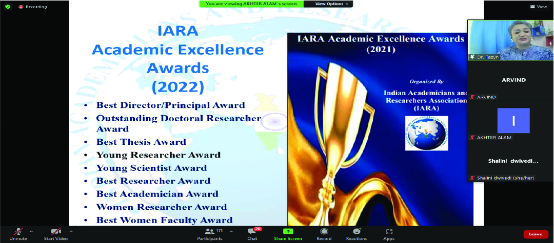Click the muted mic icon beside AKHTER ALAM name
554x243 pixels.
click(x=472, y=137)
